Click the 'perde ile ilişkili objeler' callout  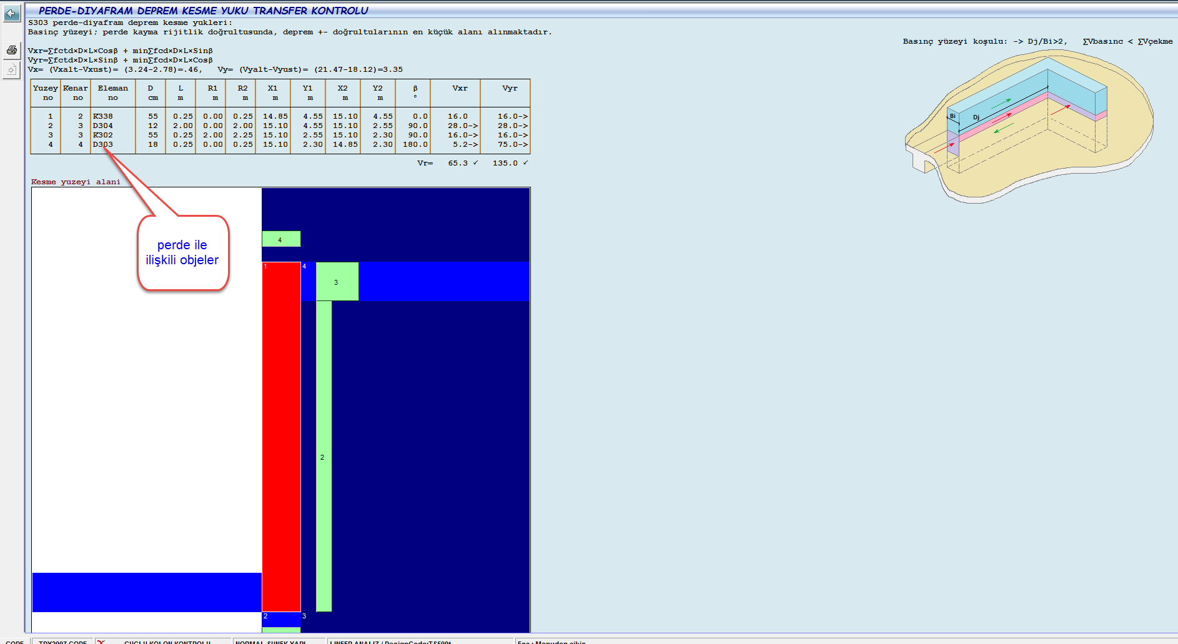[x=182, y=252]
